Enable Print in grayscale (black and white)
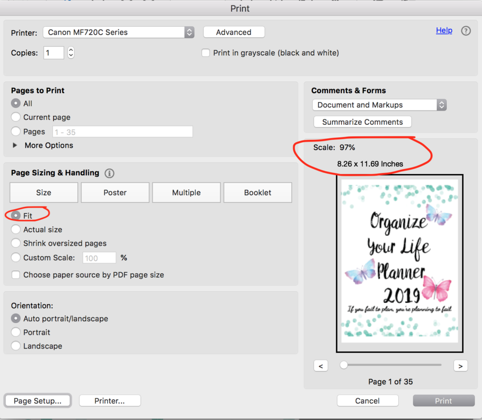 [206, 53]
